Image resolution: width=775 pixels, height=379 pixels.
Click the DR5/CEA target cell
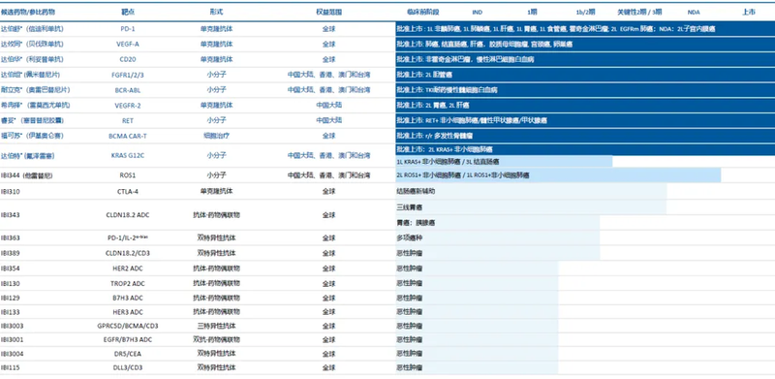(128, 354)
